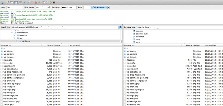
Task: Select saray folder in remote tree
Action: point(138,39)
